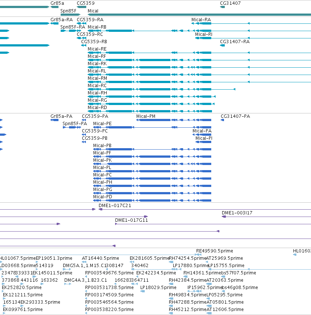This screenshot has height=315, width=311.
Task: Select EST label bs46g08.5prime
Action: [240, 288]
